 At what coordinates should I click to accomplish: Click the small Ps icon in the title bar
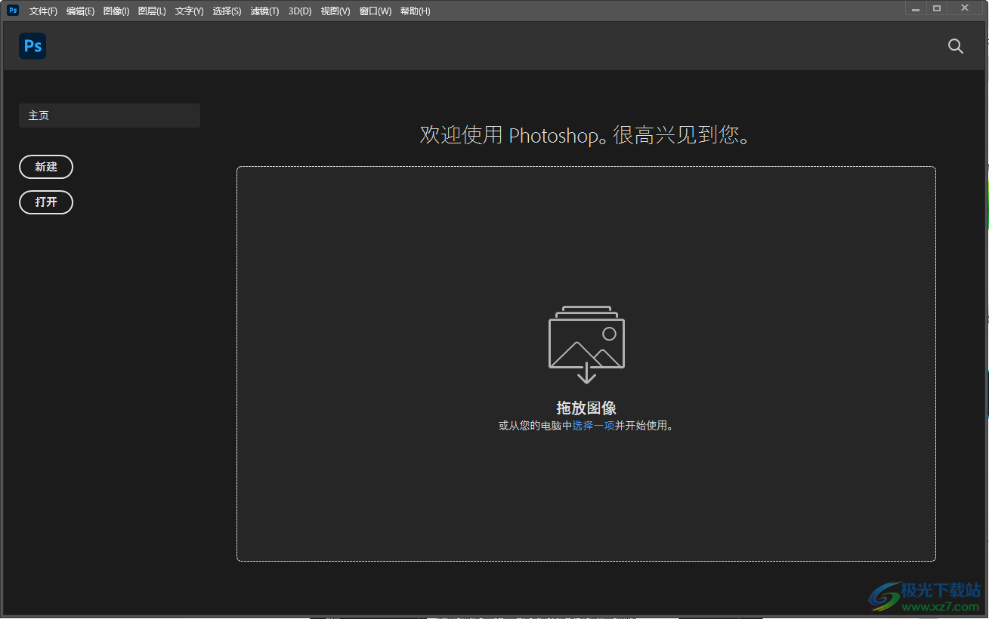(x=11, y=10)
